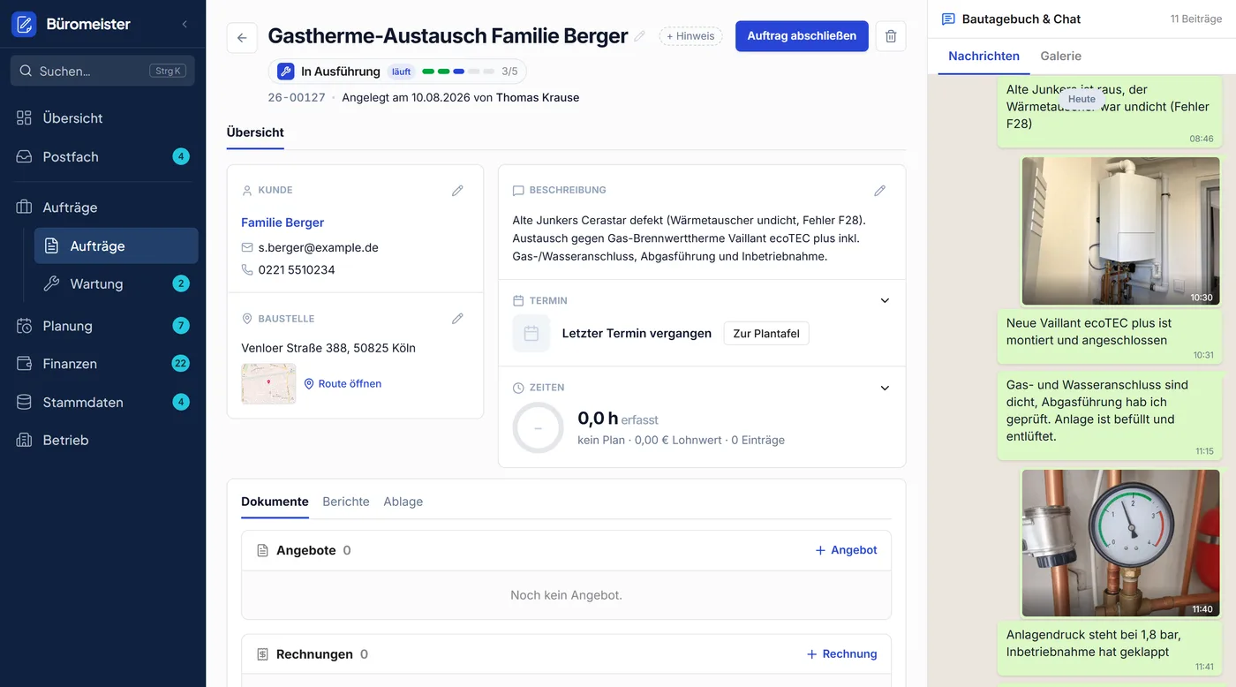Open Finanzen in the sidebar

pyautogui.click(x=102, y=364)
